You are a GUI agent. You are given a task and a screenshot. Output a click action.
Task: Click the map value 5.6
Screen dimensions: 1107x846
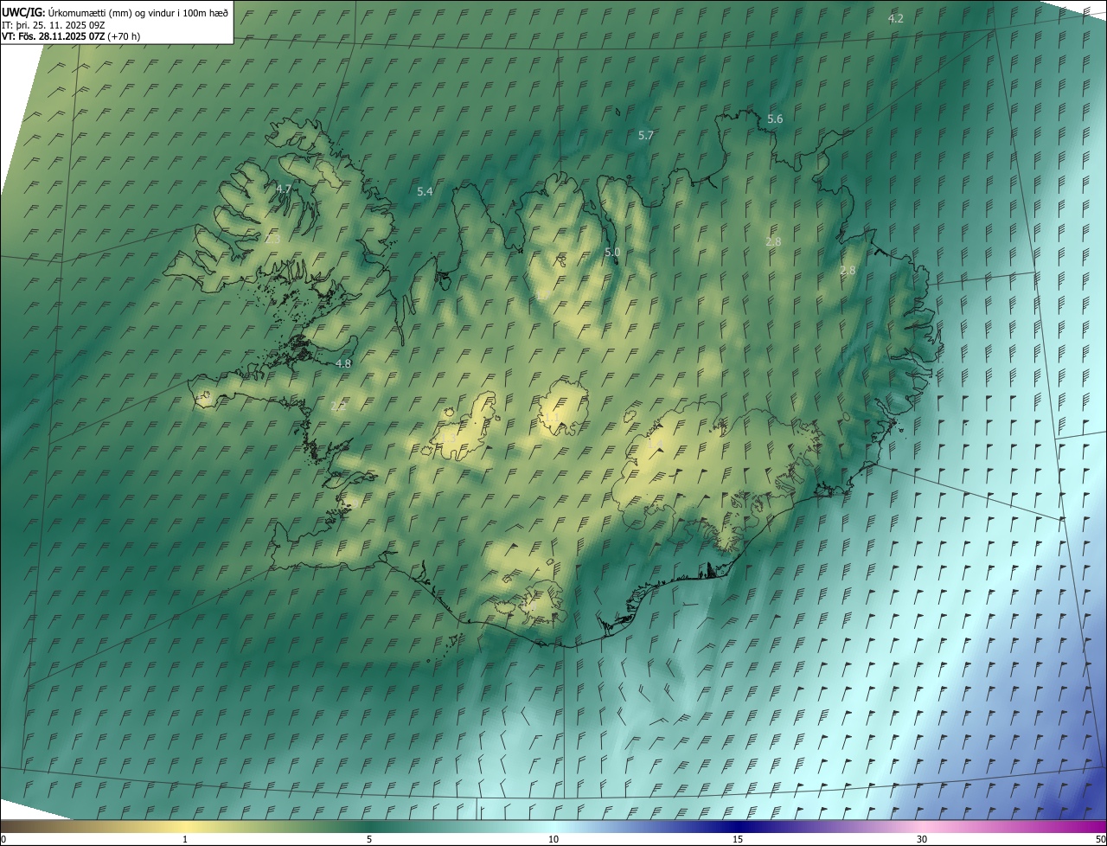coord(775,119)
